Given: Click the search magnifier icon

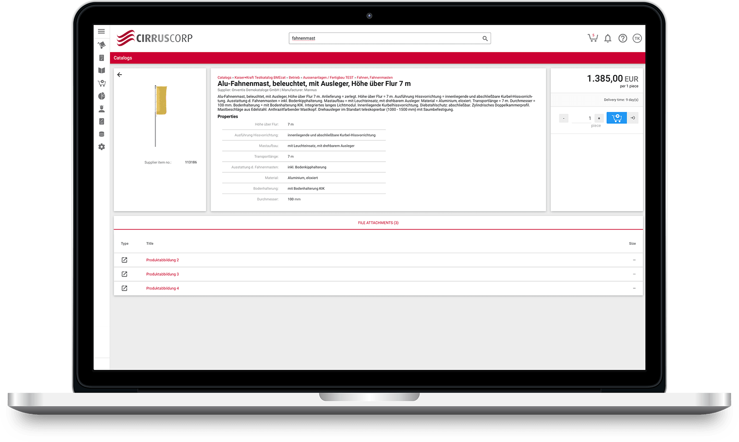Looking at the screenshot, I should (x=485, y=38).
